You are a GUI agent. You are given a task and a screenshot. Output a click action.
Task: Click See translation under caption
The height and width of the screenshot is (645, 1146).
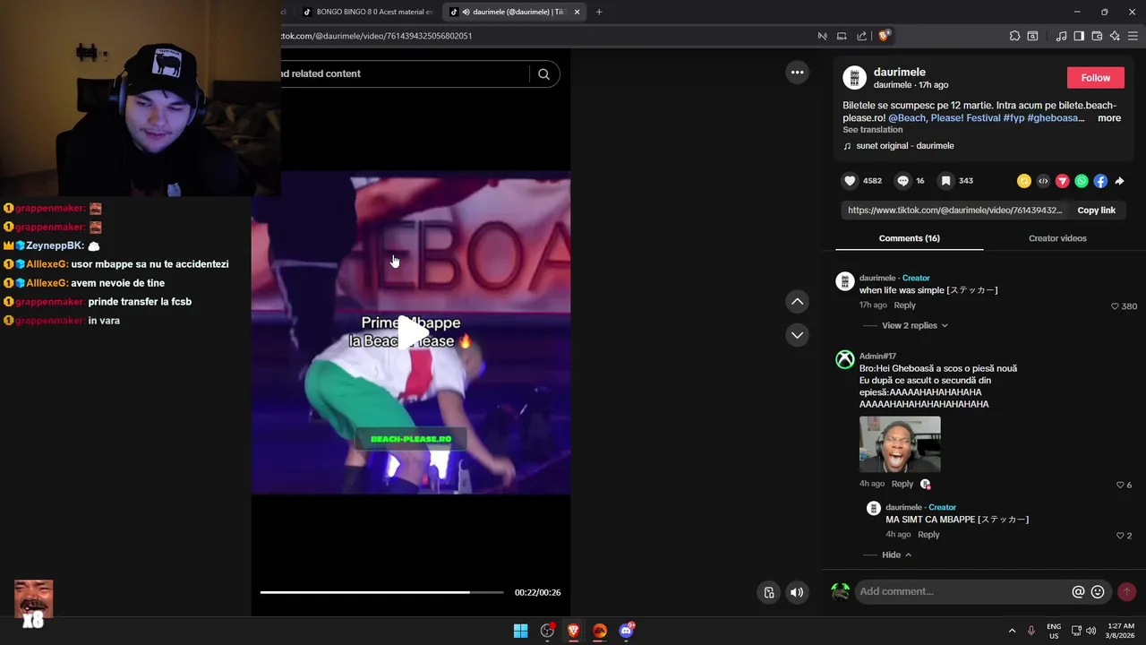click(x=872, y=130)
